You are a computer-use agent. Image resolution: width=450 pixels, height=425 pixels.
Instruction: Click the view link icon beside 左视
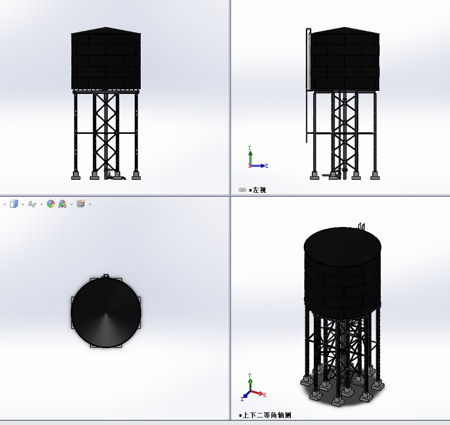pos(242,190)
